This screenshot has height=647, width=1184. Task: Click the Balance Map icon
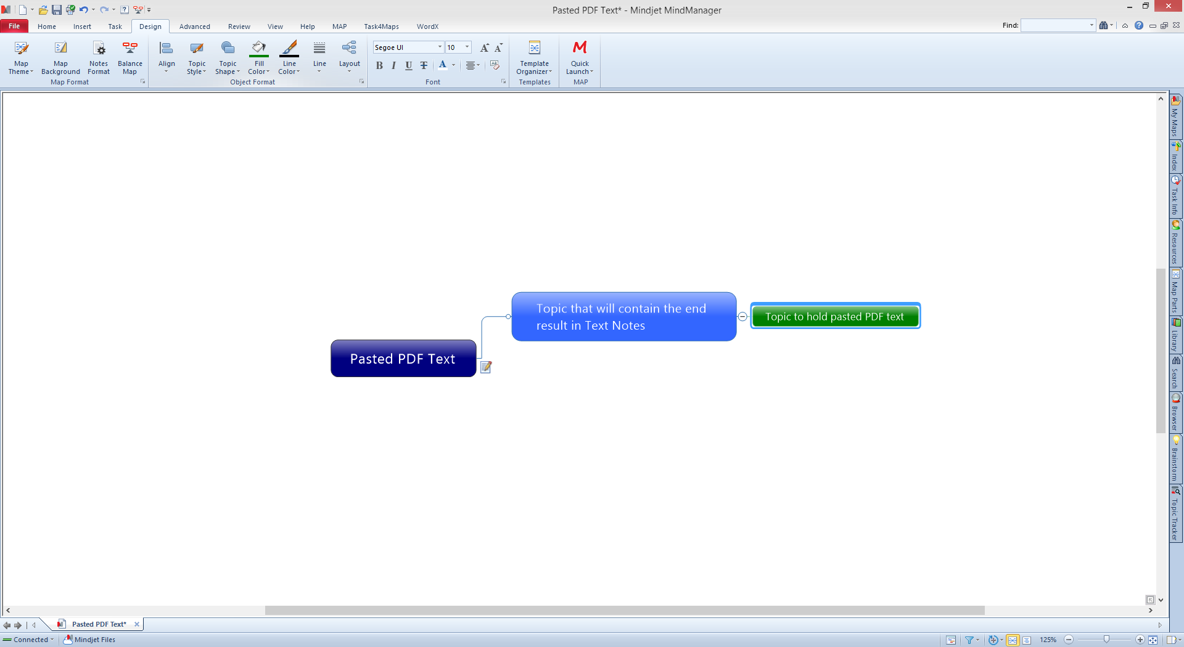129,49
